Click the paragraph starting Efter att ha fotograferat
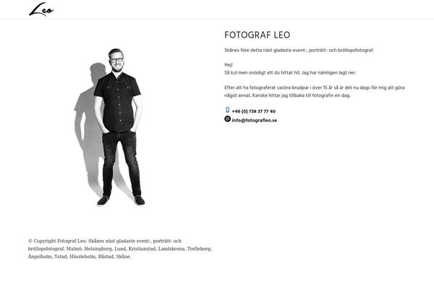434x289 pixels. 315,92
